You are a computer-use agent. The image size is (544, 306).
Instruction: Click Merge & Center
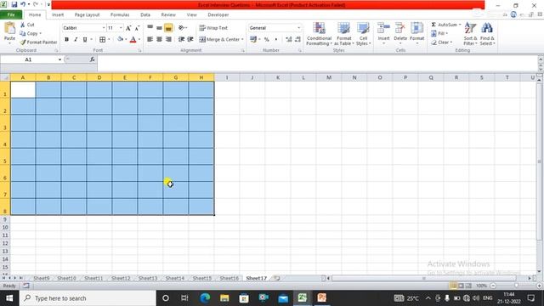point(219,40)
